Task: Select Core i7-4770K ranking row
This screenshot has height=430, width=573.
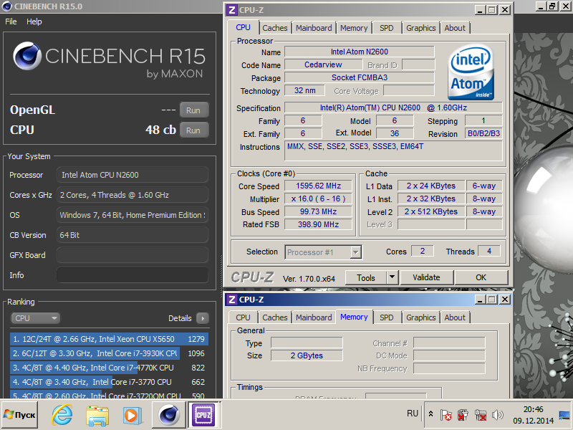Action: coord(110,368)
